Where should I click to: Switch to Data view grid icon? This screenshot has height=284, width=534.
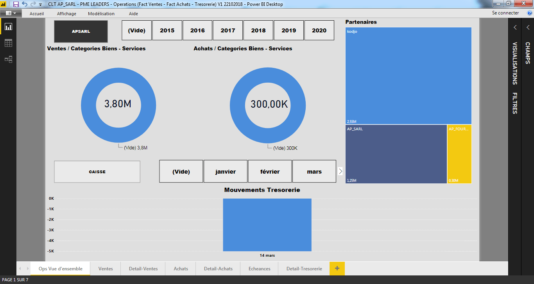(x=8, y=43)
